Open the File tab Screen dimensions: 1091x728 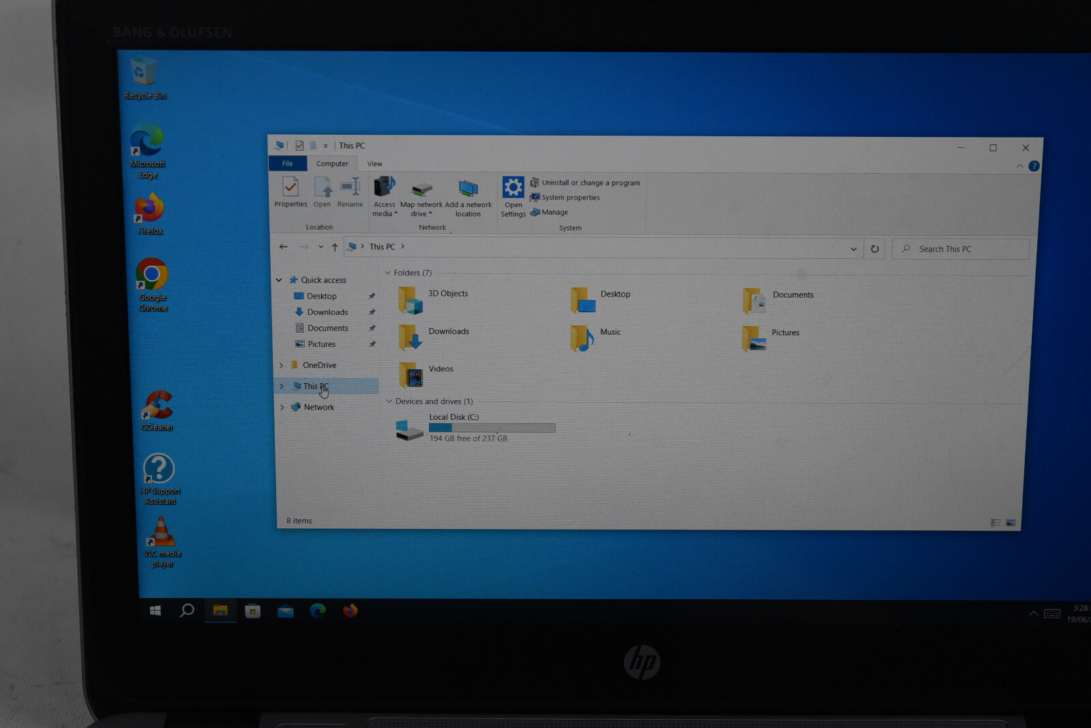point(287,164)
